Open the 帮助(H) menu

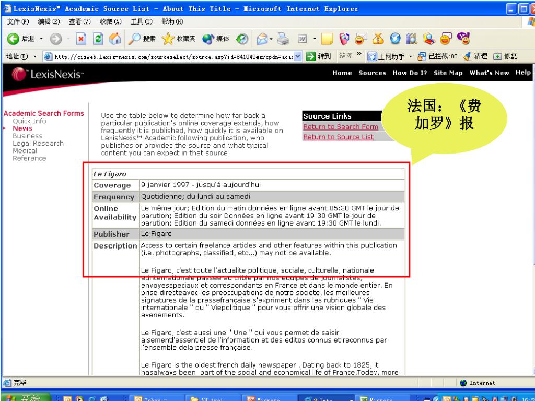coord(172,22)
